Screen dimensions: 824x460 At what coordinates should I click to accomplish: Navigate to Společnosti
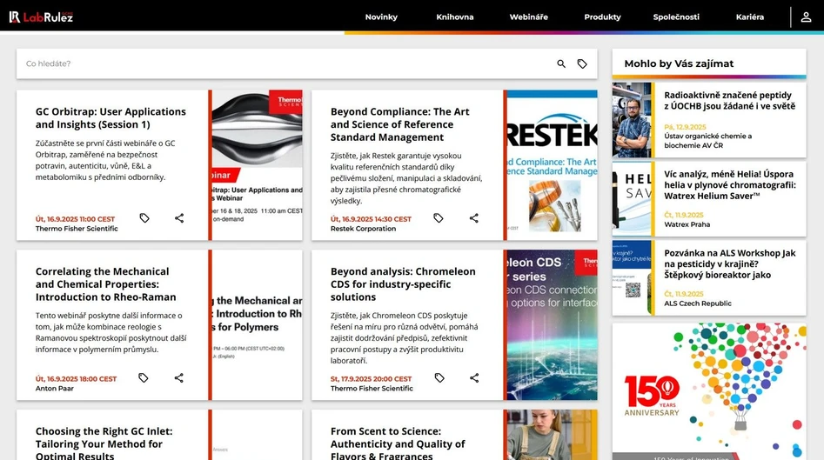[x=676, y=17]
